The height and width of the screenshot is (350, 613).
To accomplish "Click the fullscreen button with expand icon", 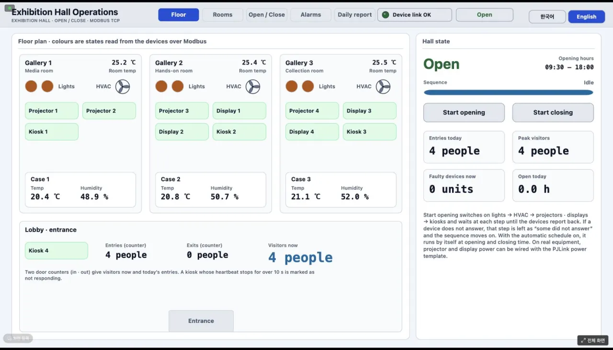I will pos(593,340).
